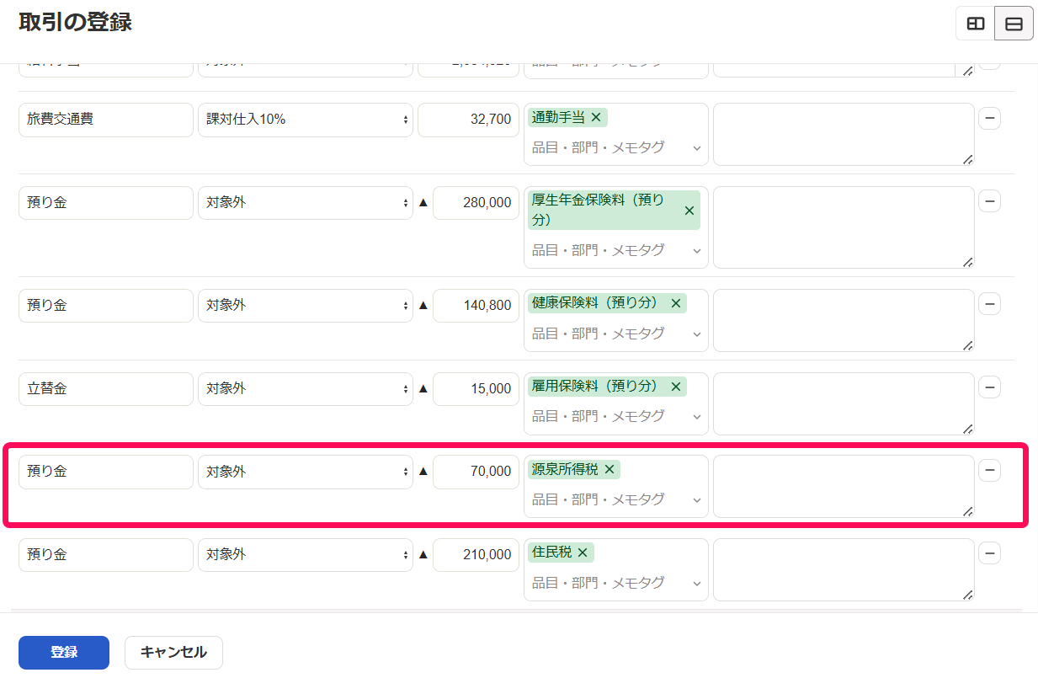Click the memo text area in the 住民税 row
Image resolution: width=1038 pixels, height=678 pixels.
(x=844, y=570)
